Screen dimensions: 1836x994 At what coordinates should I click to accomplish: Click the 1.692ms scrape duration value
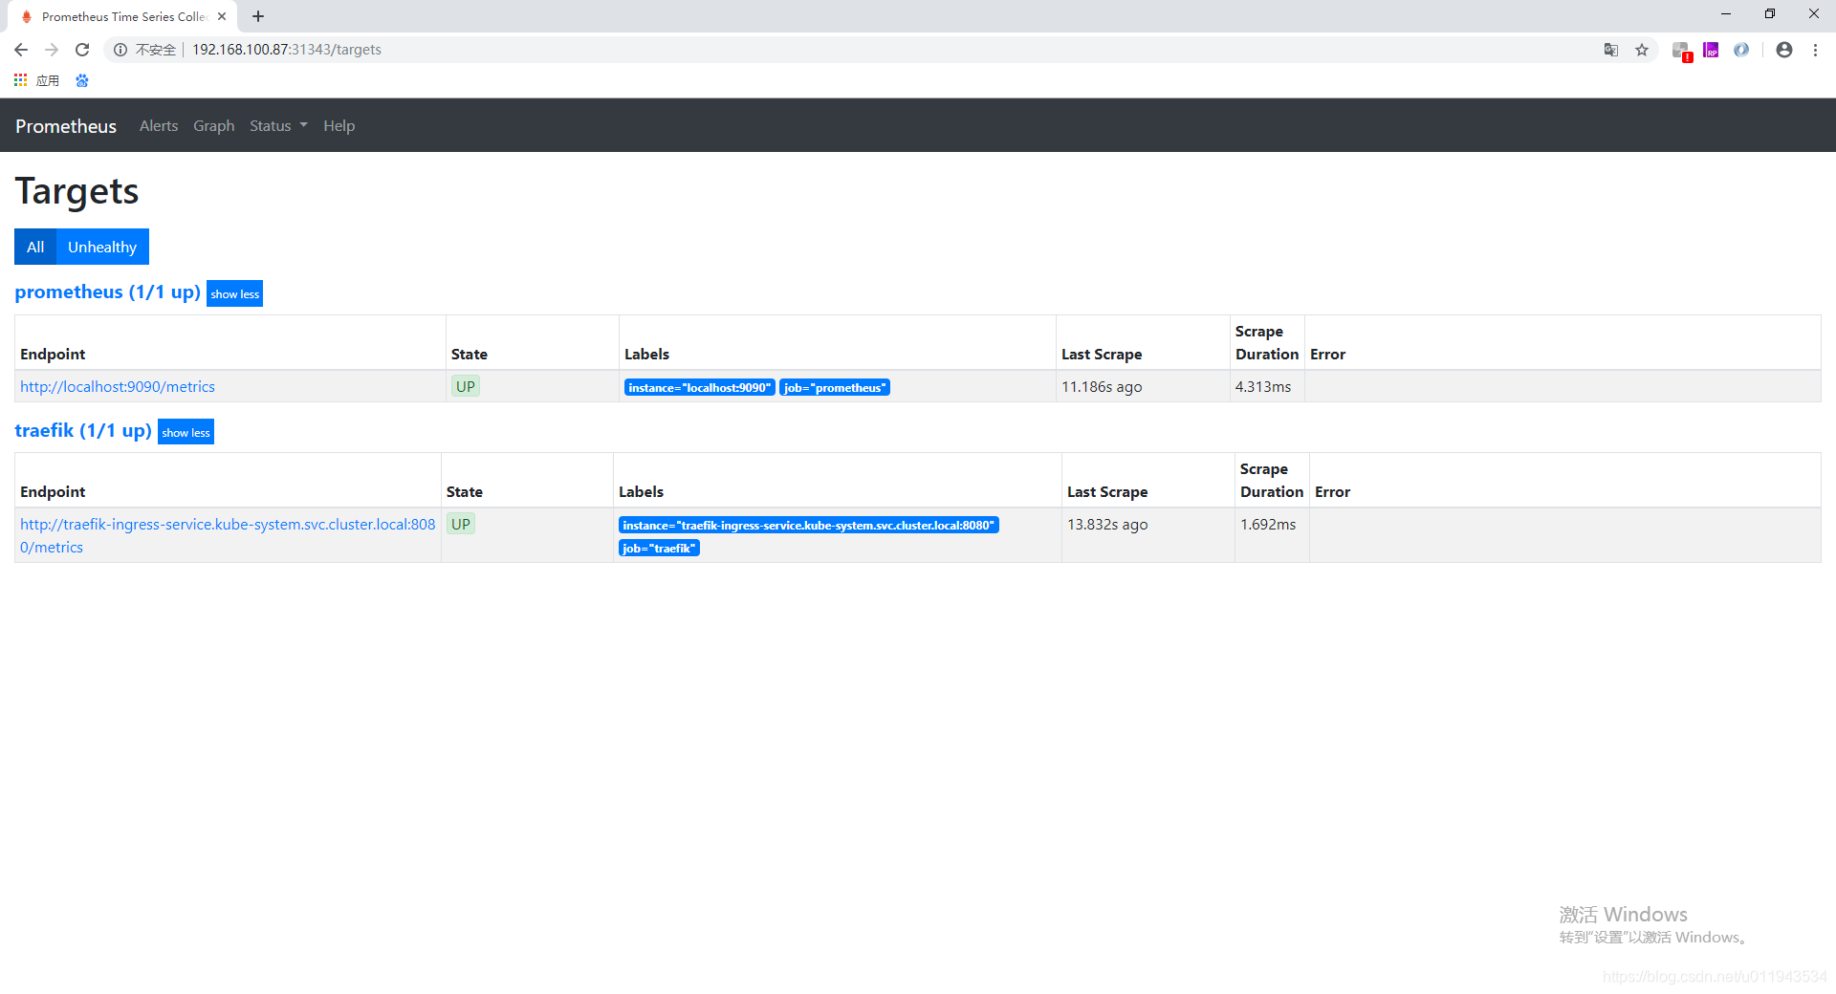coord(1268,524)
